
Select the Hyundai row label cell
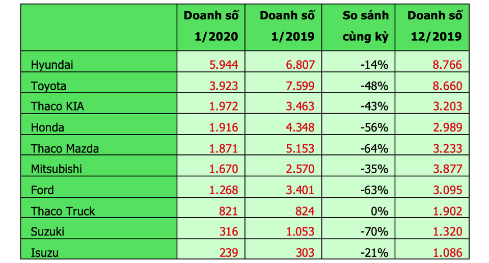point(99,62)
